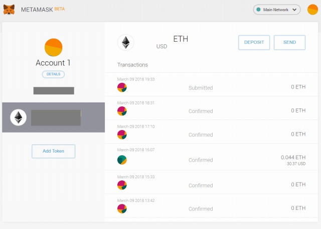Open account DETAILS

(x=54, y=74)
